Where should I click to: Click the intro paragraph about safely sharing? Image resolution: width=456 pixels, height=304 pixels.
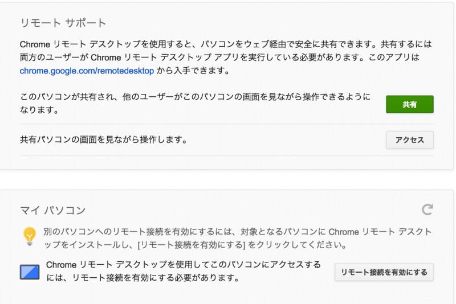pyautogui.click(x=225, y=51)
